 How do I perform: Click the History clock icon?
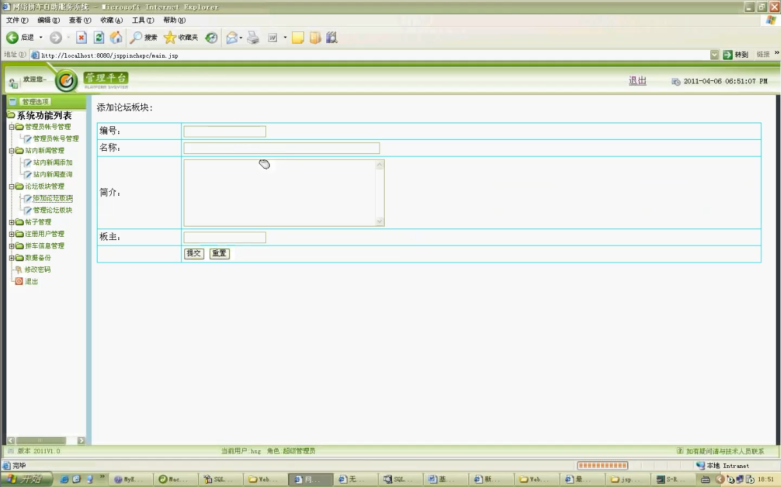(x=211, y=38)
